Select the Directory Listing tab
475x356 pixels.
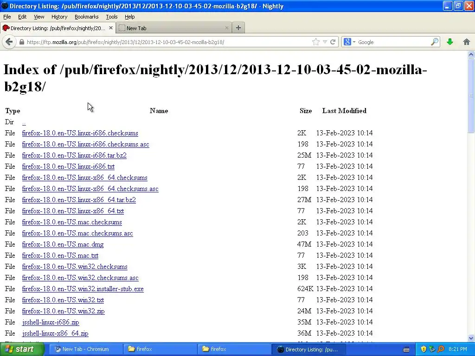click(x=58, y=28)
